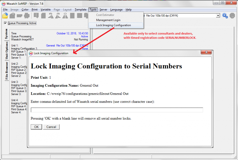The height and width of the screenshot is (160, 238).
Task: Click Cancel in Lock Imaging dialog
Action: click(51, 127)
